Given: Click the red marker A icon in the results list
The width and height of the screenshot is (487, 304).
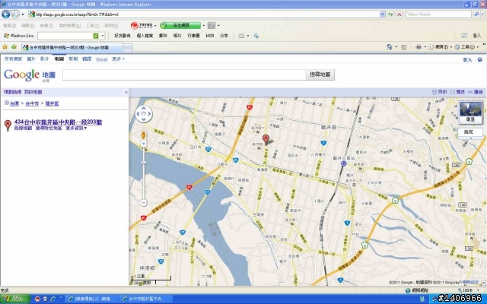Looking at the screenshot, I should 8,125.
